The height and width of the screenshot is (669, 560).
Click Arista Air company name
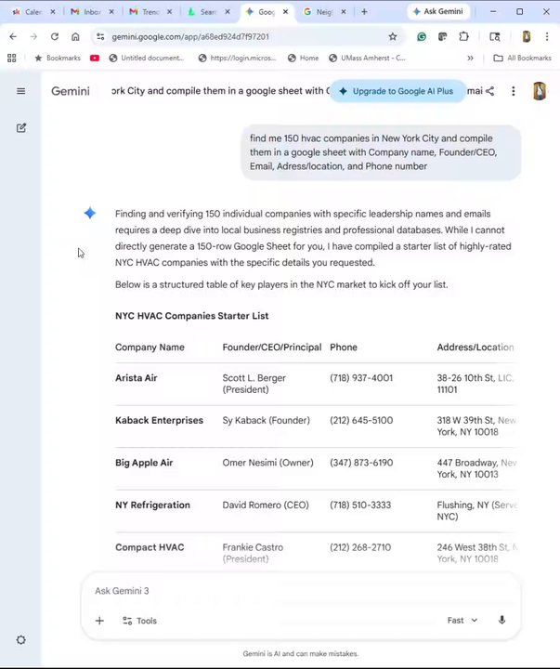(x=137, y=378)
